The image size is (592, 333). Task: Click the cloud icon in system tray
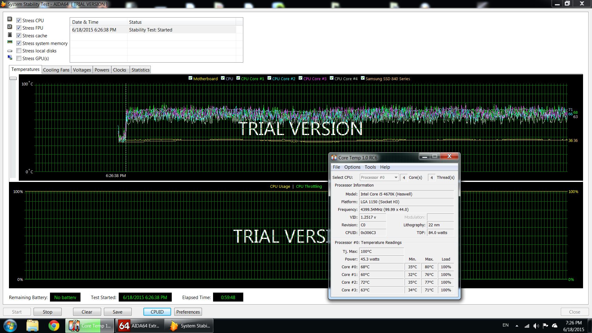(x=555, y=326)
